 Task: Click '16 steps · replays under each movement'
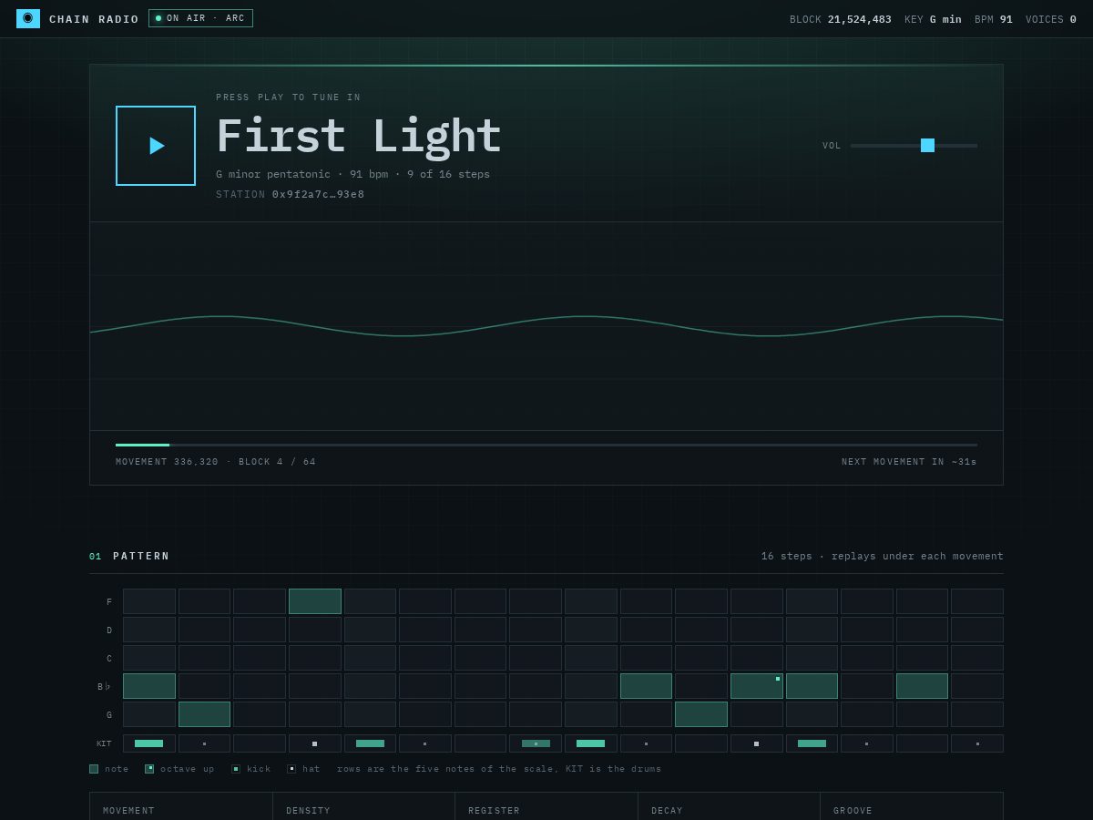tap(883, 557)
